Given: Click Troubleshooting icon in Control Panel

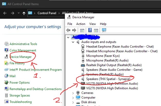Looking at the screenshot, I should pyautogui.click(x=6, y=102).
